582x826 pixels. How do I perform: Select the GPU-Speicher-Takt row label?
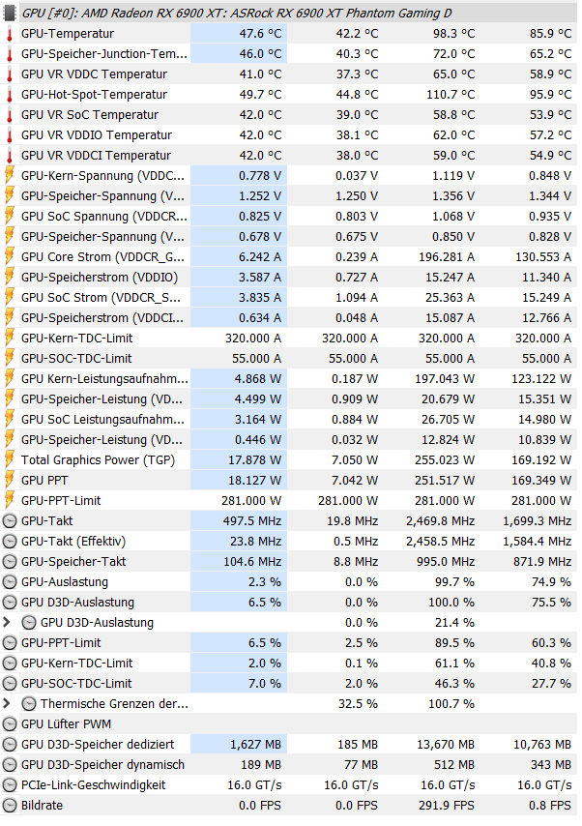[73, 562]
